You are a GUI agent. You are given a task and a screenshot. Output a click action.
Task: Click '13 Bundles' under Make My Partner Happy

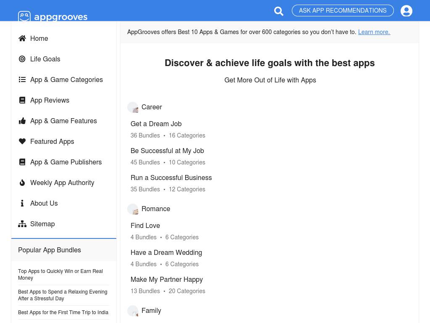[x=145, y=291]
